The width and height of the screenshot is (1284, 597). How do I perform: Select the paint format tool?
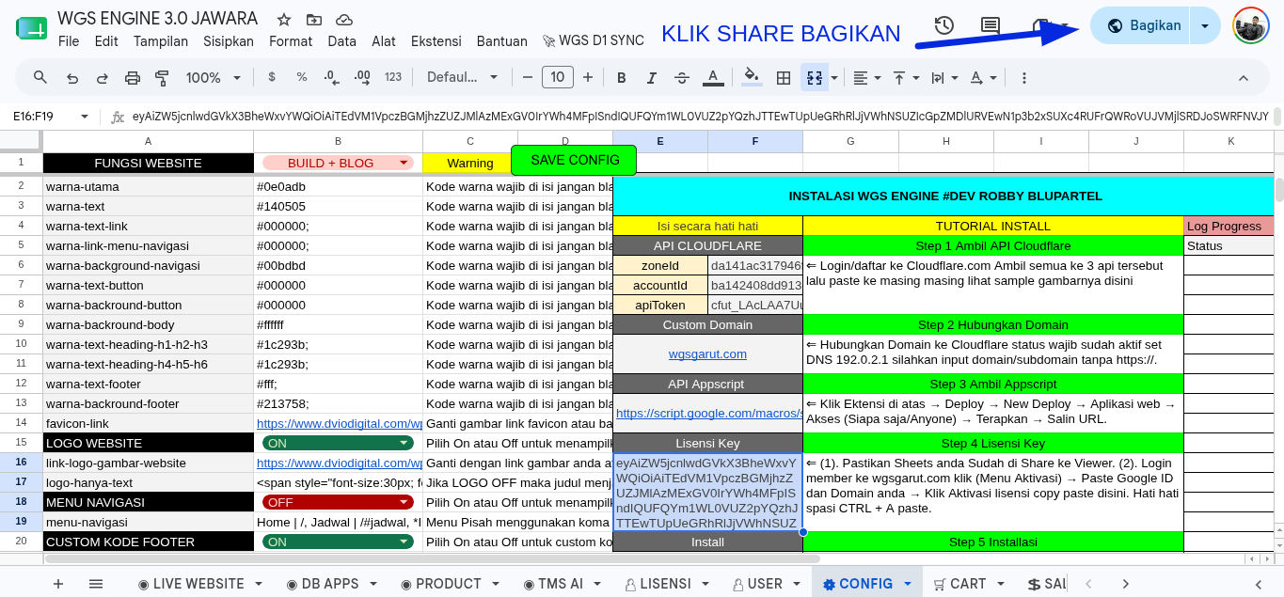(162, 77)
